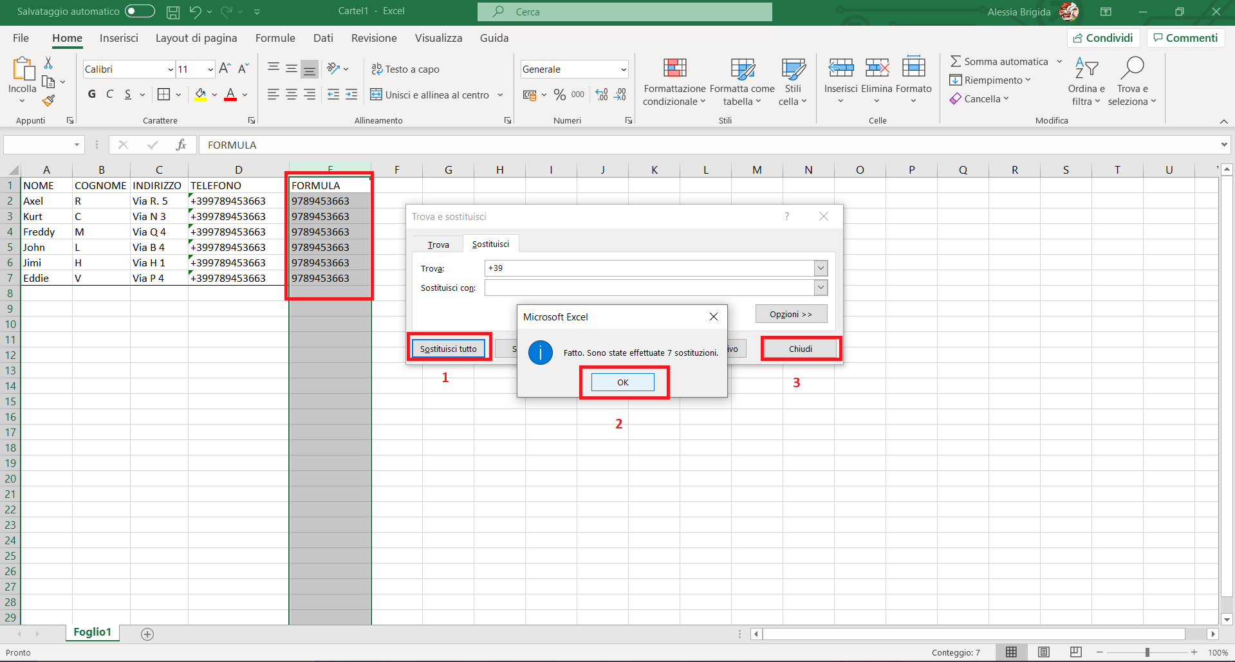The width and height of the screenshot is (1235, 662).
Task: Toggle italic formatting with C button
Action: pos(109,95)
